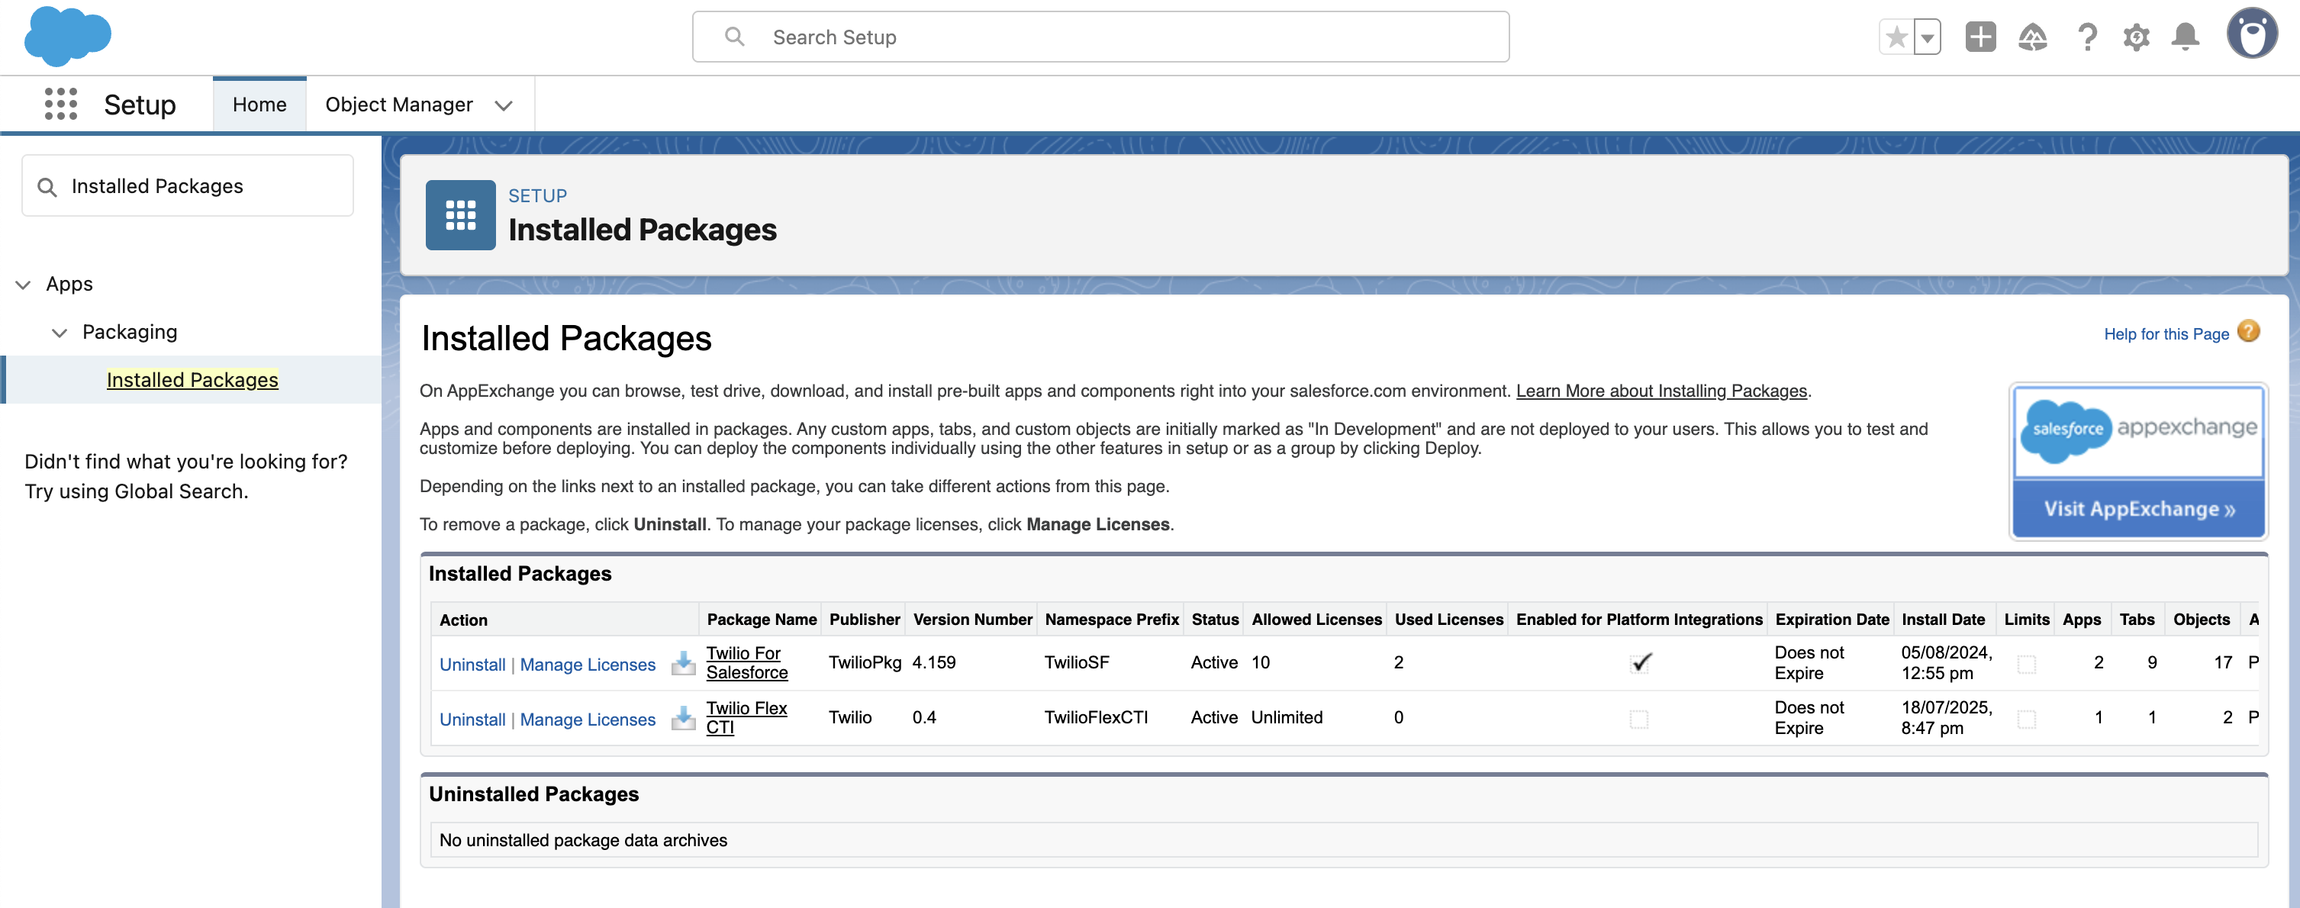
Task: Click the Quick Find magnifier icon
Action: (x=47, y=187)
